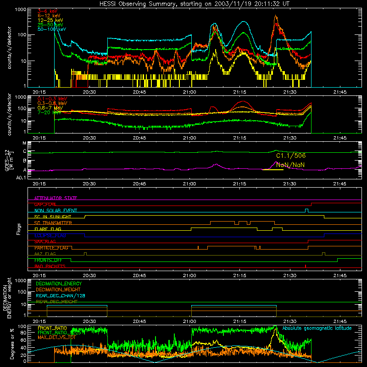Click the 25-50 keV legend entry
The width and height of the screenshot is (367, 367).
coord(50,25)
